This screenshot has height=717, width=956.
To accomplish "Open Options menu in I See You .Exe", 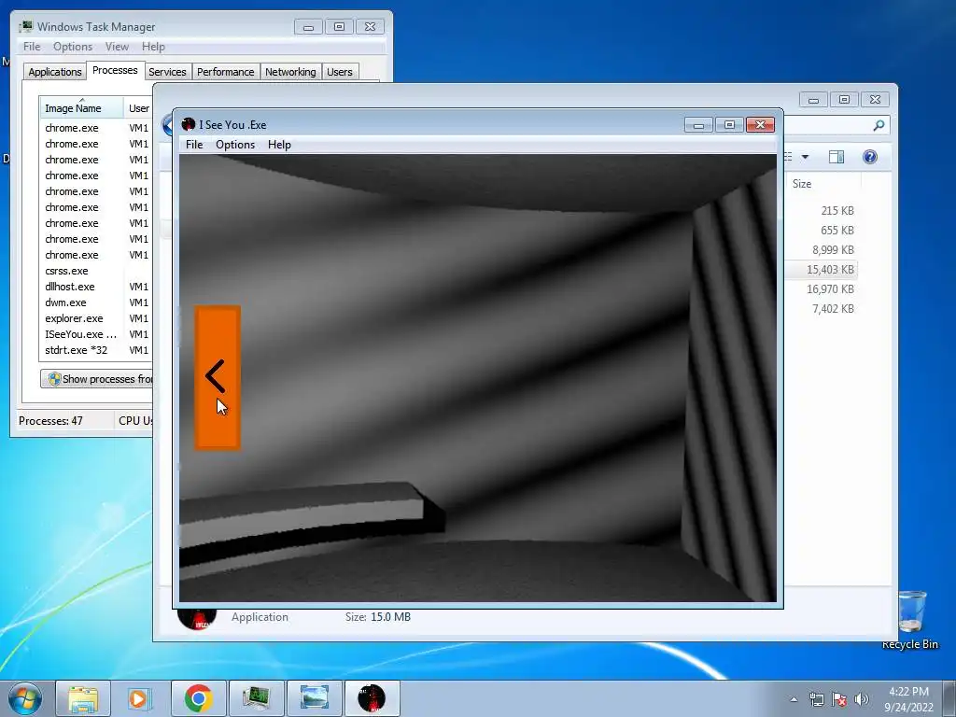I will coord(234,145).
